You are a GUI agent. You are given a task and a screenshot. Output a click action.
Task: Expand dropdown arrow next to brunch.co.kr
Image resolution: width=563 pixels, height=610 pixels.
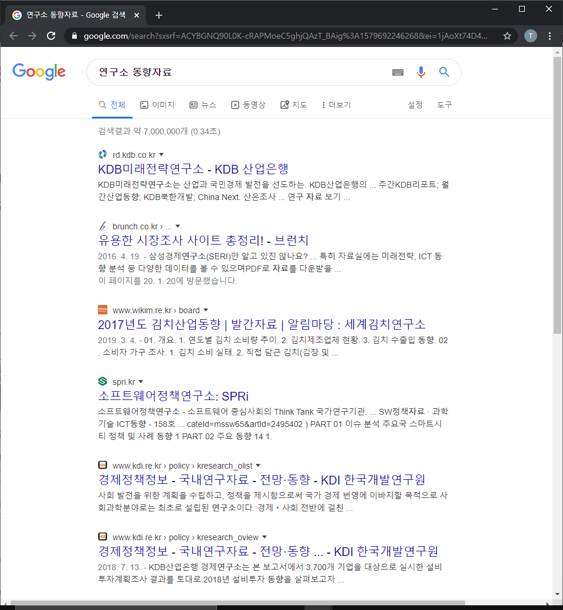178,226
